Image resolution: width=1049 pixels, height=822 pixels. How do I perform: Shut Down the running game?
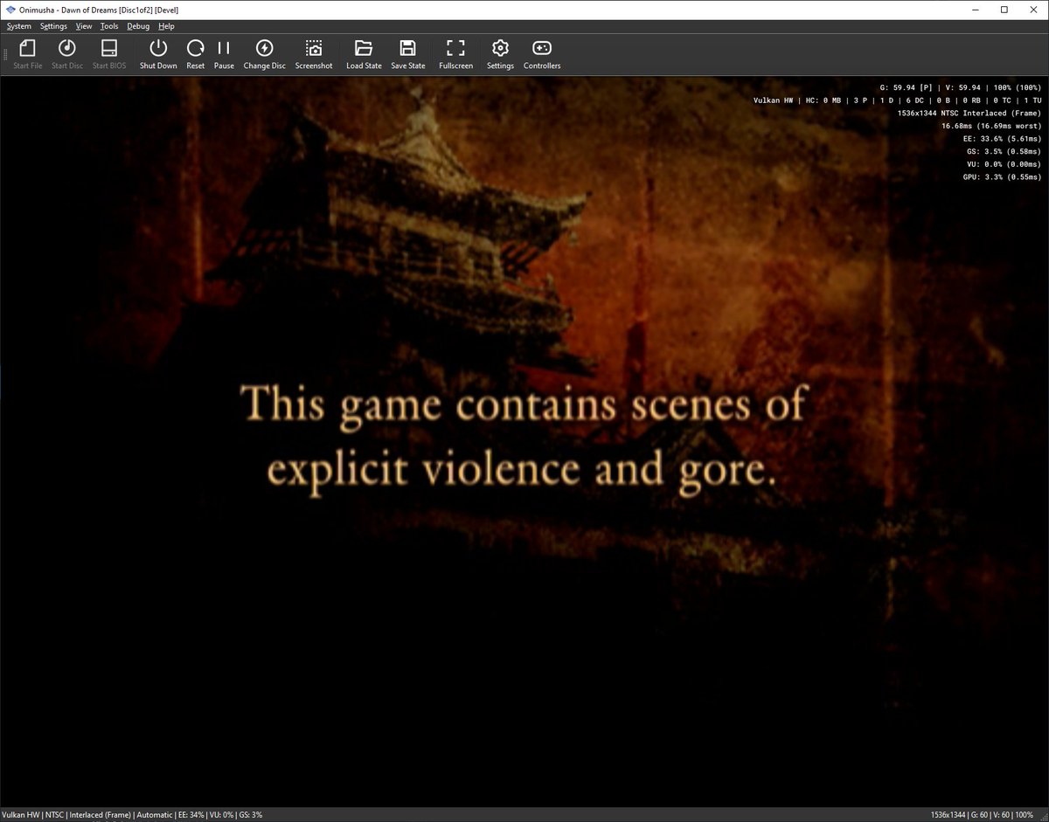pyautogui.click(x=158, y=54)
